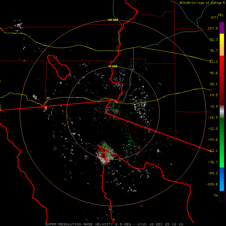This screenshot has width=226, height=226.
Task: Click the -63.1 velocity scale value
Action: pyautogui.click(x=213, y=151)
